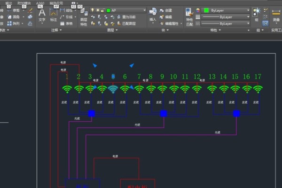Screen dimensions: 282x188
Task: Switch to Add-ins (附加模块) ribbon tab
Action: 24,2
